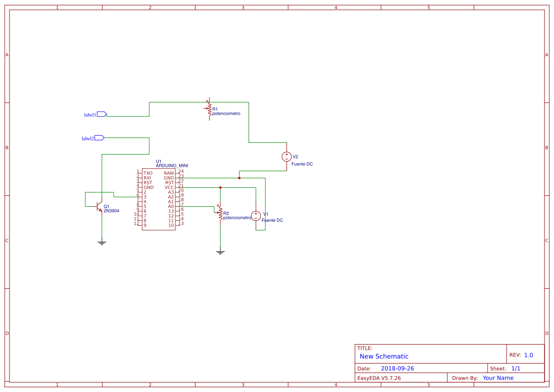
Task: Click the V1 DC voltage source symbol
Action: click(256, 216)
